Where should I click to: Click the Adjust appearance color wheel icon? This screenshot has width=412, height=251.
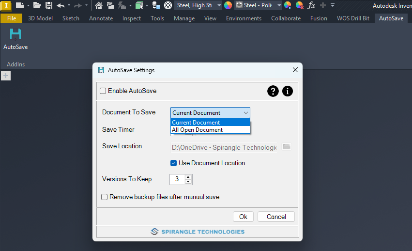[x=288, y=5]
